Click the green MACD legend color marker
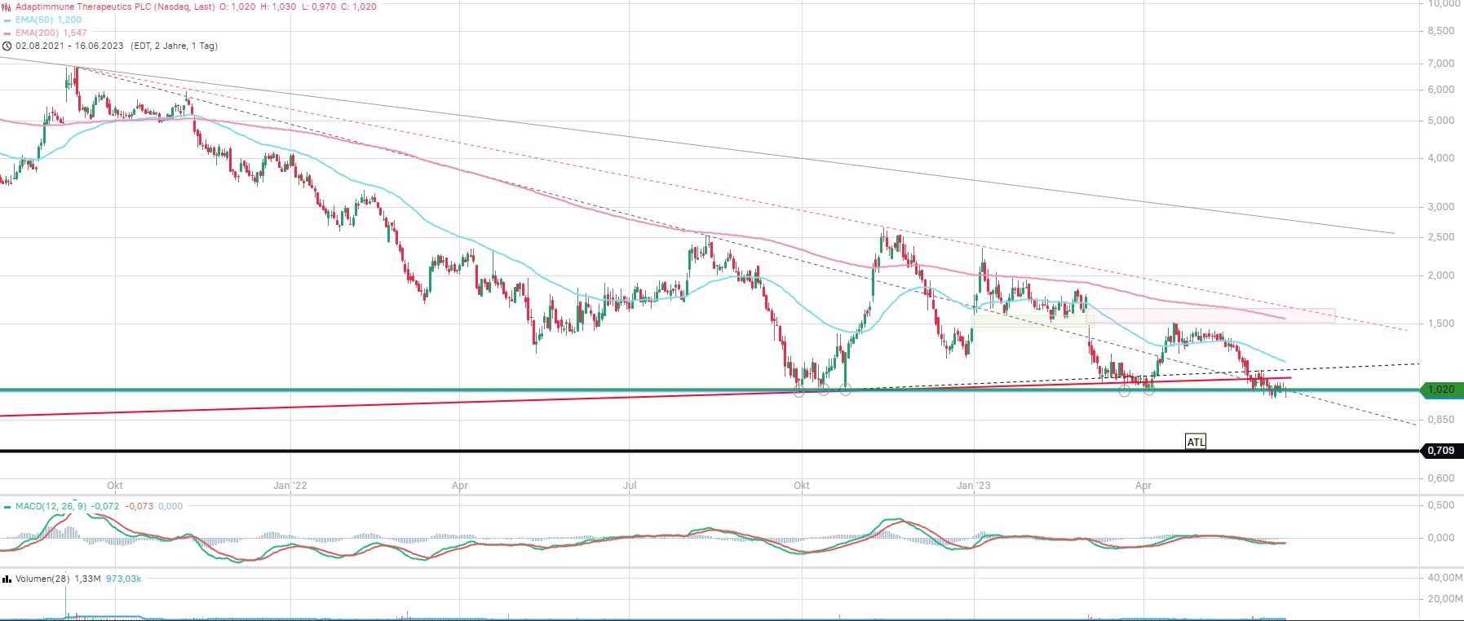Screen dimensions: 1464x621 pyautogui.click(x=7, y=507)
